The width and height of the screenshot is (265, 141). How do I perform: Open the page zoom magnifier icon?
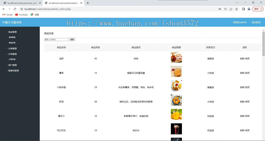[x=226, y=9]
